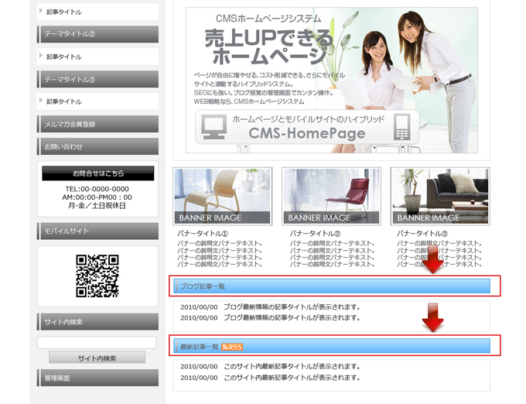Click arrow bullet beside 記事タイトル under テーマタイトル②
The width and height of the screenshot is (526, 404).
click(41, 56)
